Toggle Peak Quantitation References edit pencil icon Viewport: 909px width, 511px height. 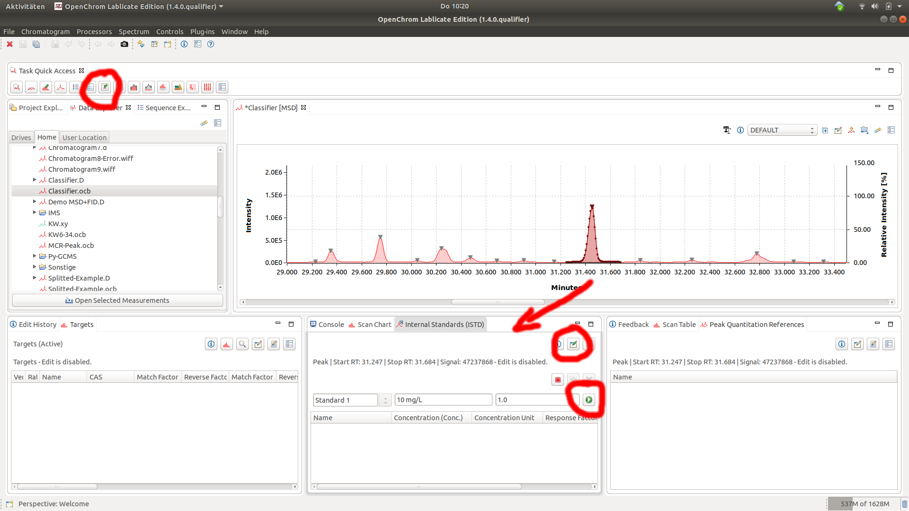(x=857, y=344)
